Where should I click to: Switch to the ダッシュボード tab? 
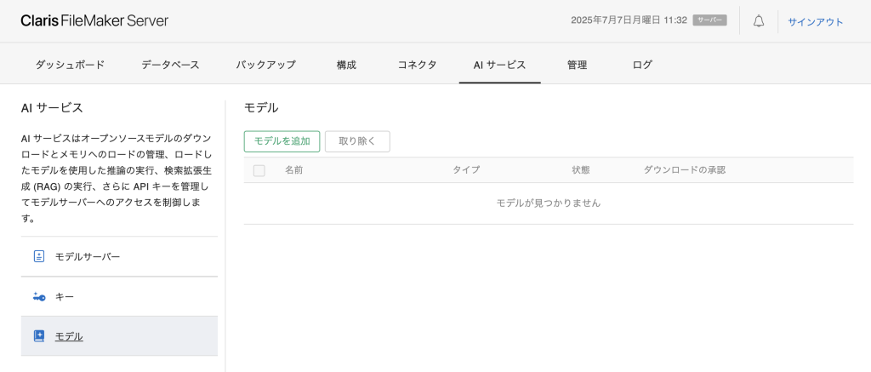[70, 65]
